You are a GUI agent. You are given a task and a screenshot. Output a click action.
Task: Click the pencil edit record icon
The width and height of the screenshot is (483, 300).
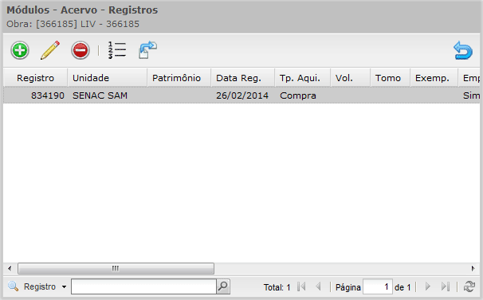click(x=50, y=50)
